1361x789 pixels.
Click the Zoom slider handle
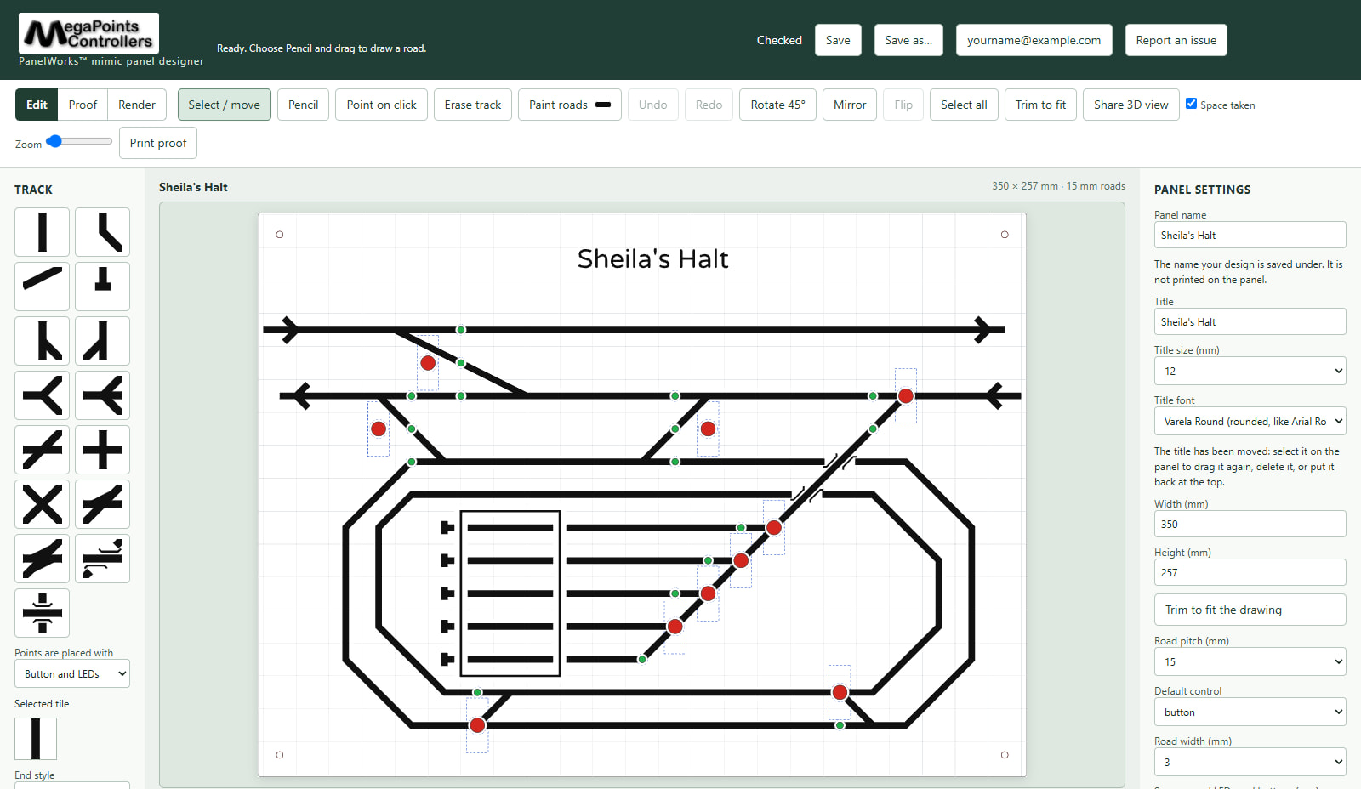[54, 141]
